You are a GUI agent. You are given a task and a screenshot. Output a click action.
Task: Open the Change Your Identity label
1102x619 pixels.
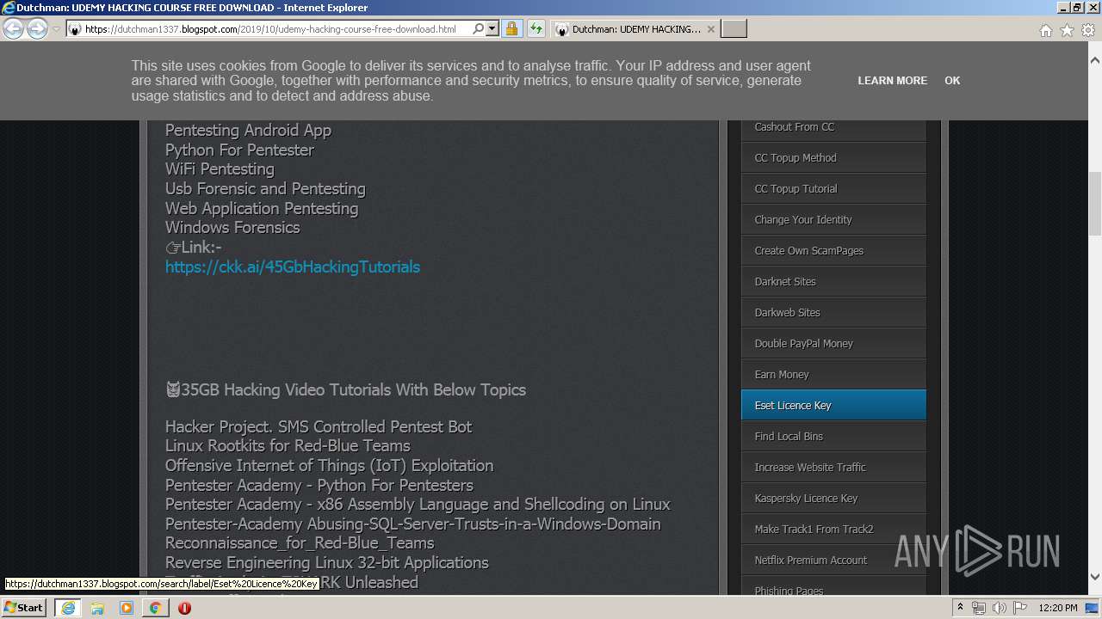833,220
